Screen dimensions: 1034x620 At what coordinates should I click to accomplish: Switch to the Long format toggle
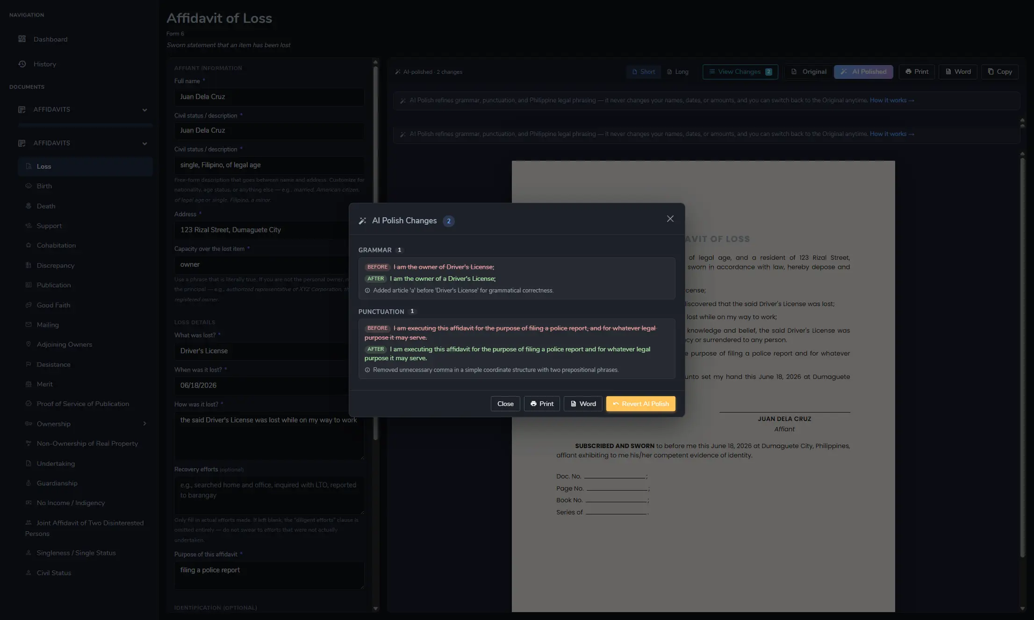678,71
